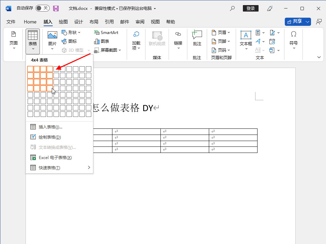Viewport: 326px width, 244px height.
Task: Open the 页脚 footer dropdown
Action: pyautogui.click(x=221, y=41)
